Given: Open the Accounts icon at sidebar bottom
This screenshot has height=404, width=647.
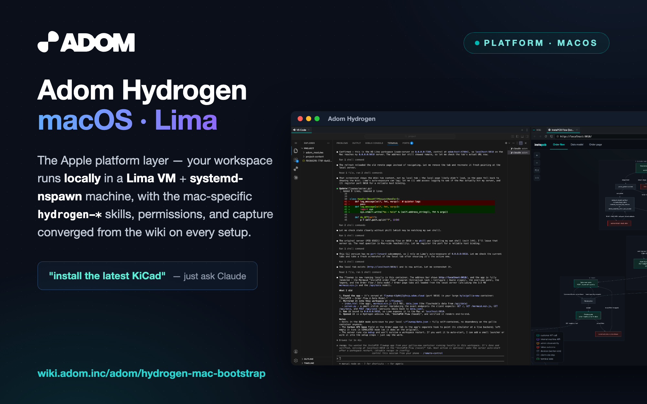Looking at the screenshot, I should coord(296,352).
